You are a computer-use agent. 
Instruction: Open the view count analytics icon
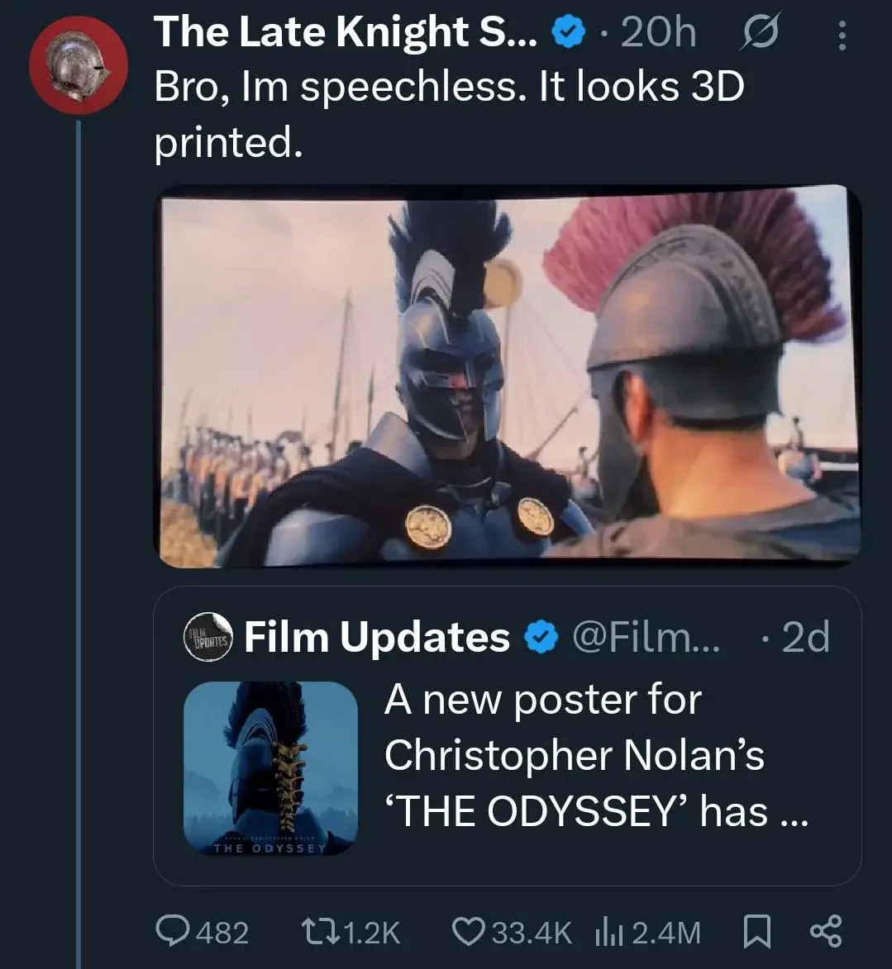tap(610, 933)
